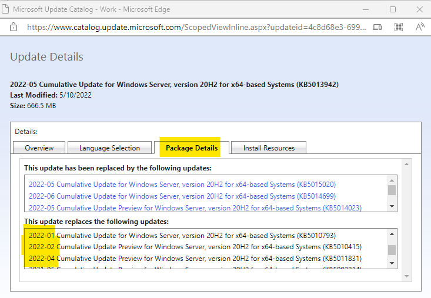
Task: Select the 2022-02 KB5010415 Preview row
Action: (x=195, y=247)
